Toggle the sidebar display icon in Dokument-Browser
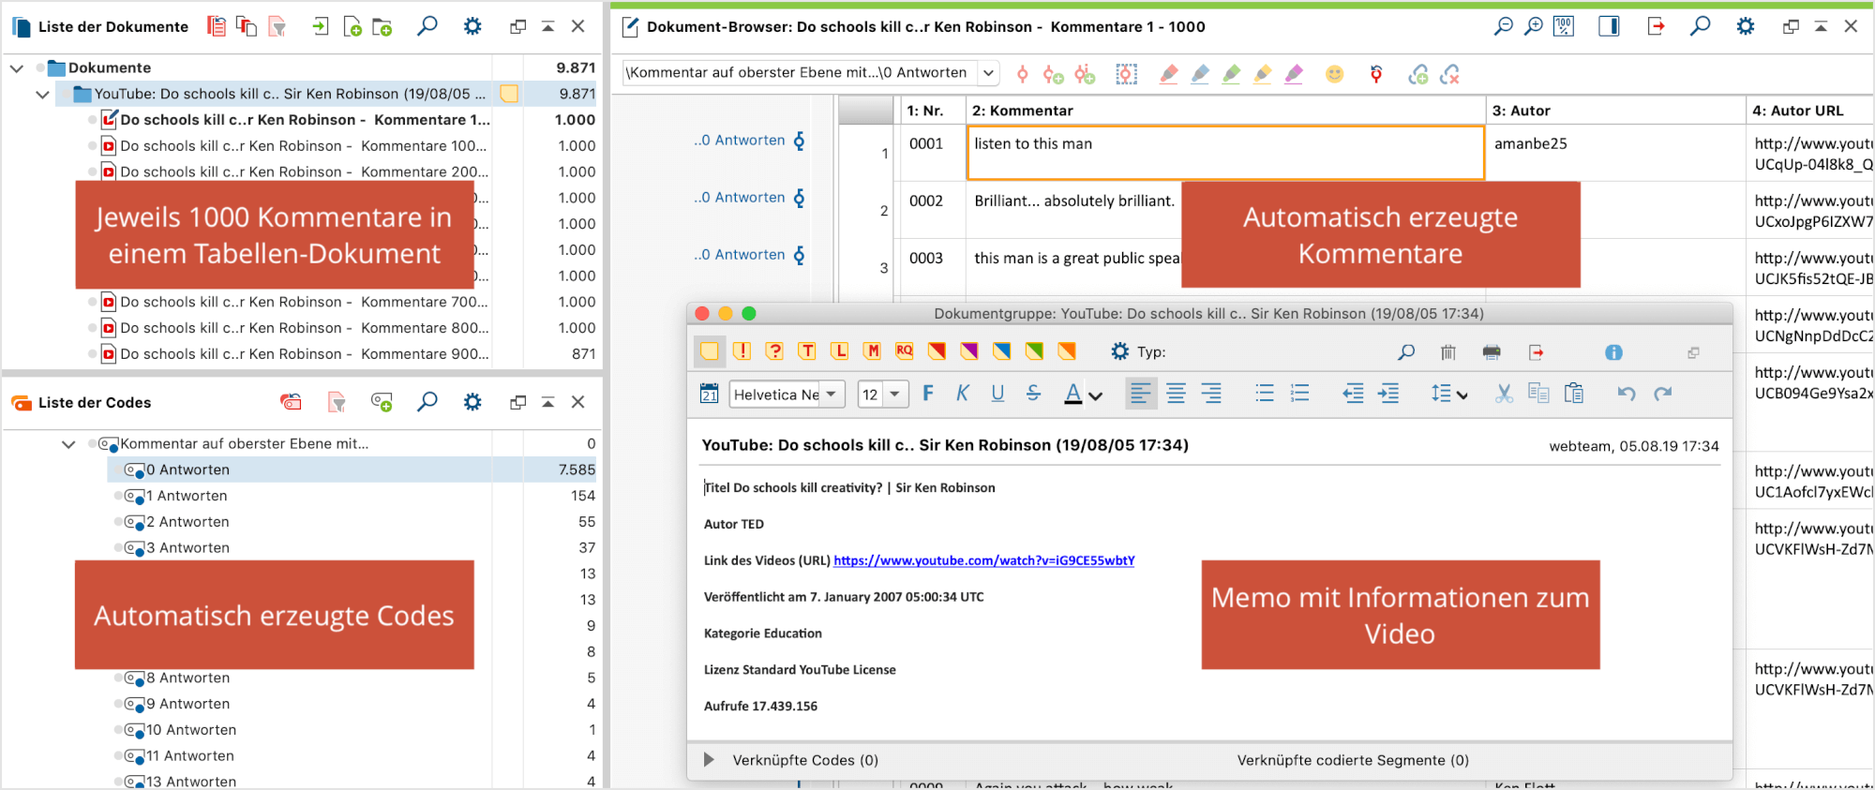Viewport: 1875px width, 790px height. 1609,26
